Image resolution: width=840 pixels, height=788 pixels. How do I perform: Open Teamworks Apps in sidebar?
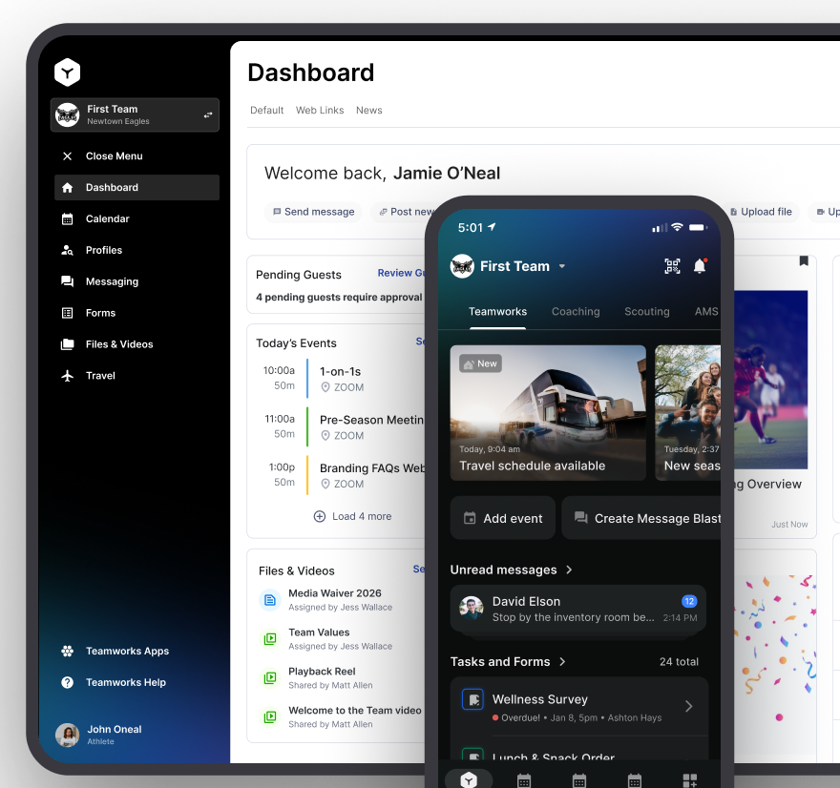click(127, 651)
